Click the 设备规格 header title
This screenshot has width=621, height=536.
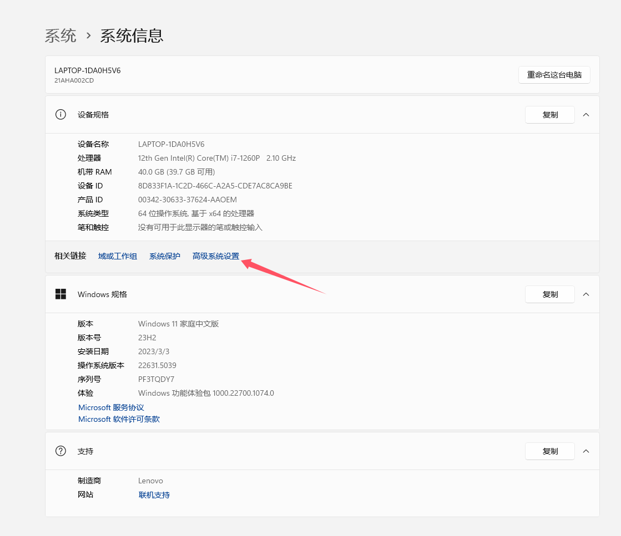[93, 115]
